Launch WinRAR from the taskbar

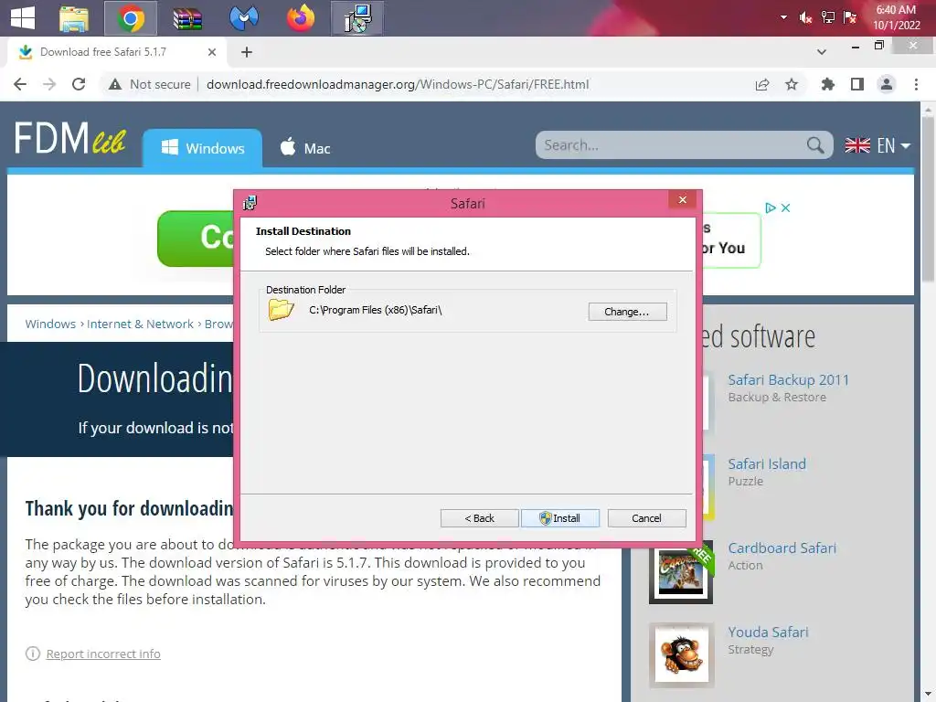click(x=187, y=18)
